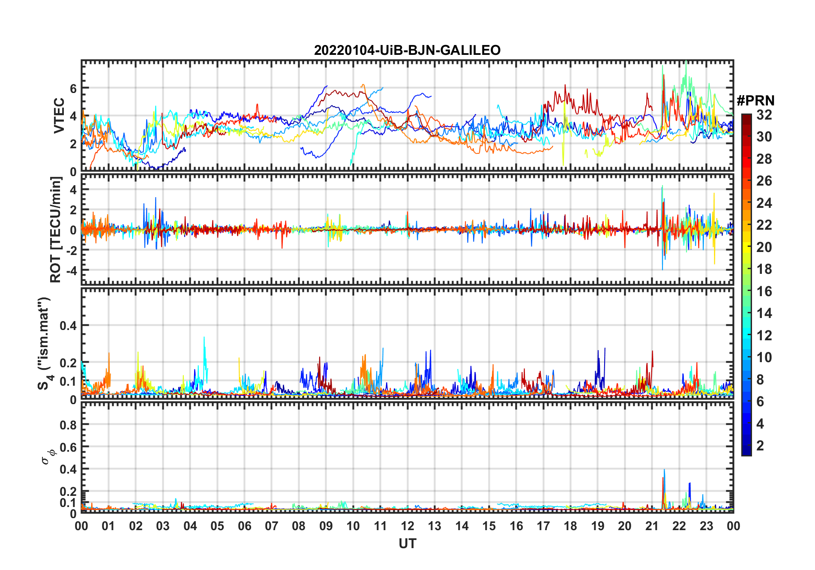
Task: Click colorbar tick label 16
Action: pos(764,291)
